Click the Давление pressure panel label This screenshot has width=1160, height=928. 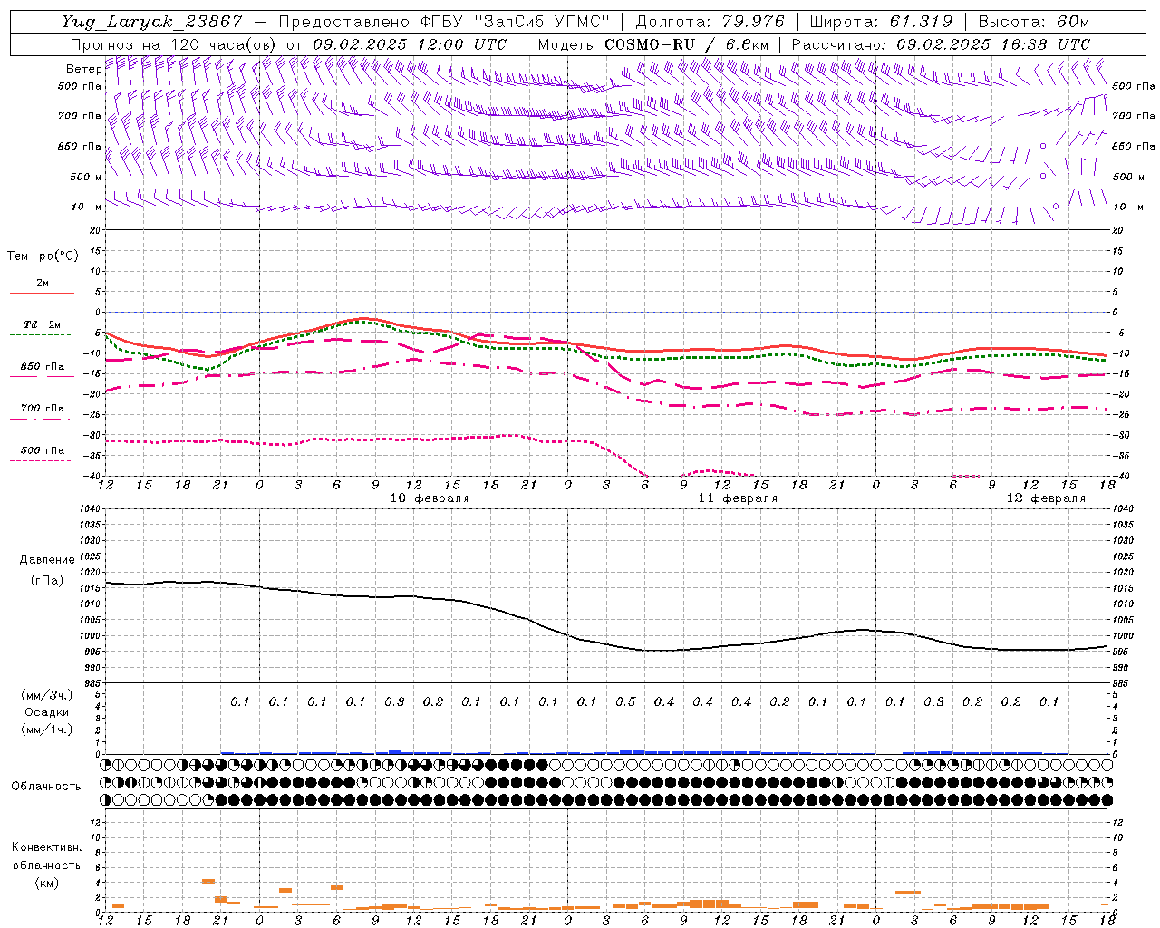pyautogui.click(x=47, y=560)
